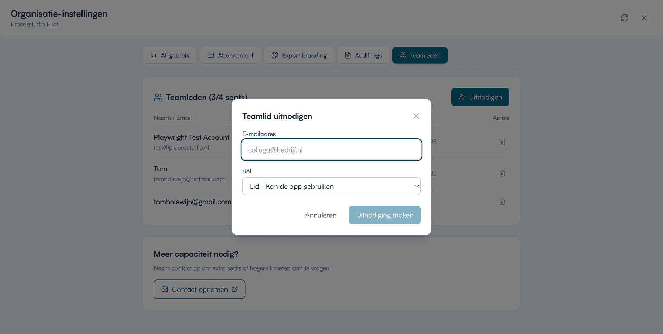Click trash icon for Tom's row

[502, 173]
